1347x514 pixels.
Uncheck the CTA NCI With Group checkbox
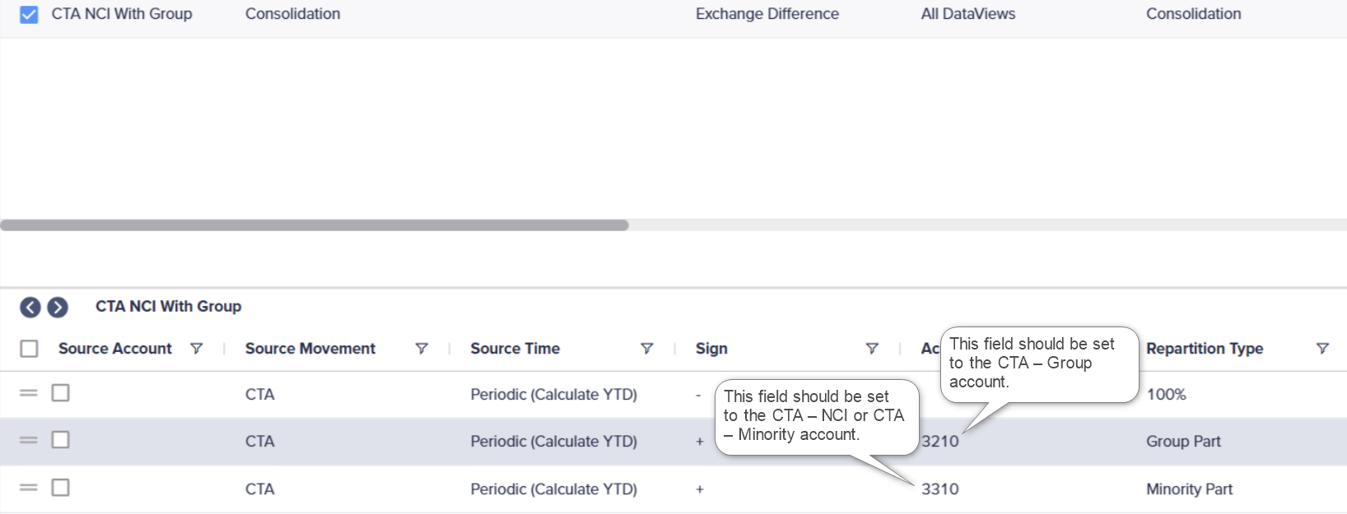29,15
